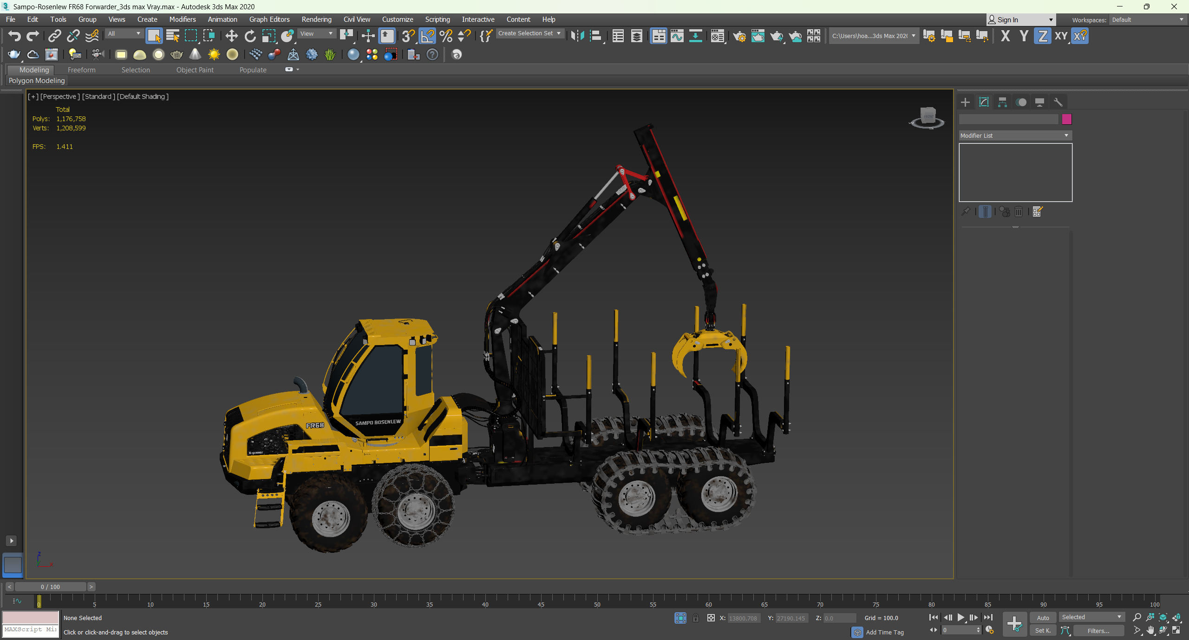Open the project path dropdown
Screen dimensions: 1189x640
tap(874, 36)
